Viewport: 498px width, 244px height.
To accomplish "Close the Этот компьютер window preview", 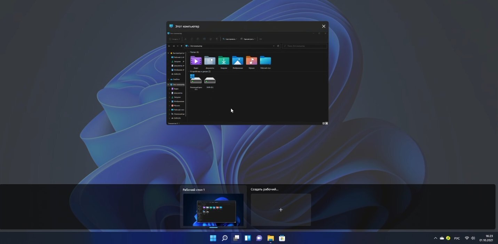I will [x=324, y=26].
